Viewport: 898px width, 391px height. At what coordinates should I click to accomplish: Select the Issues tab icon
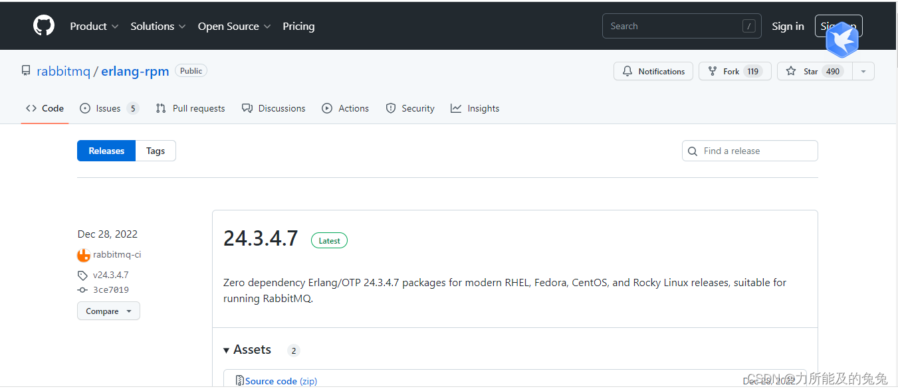(84, 108)
